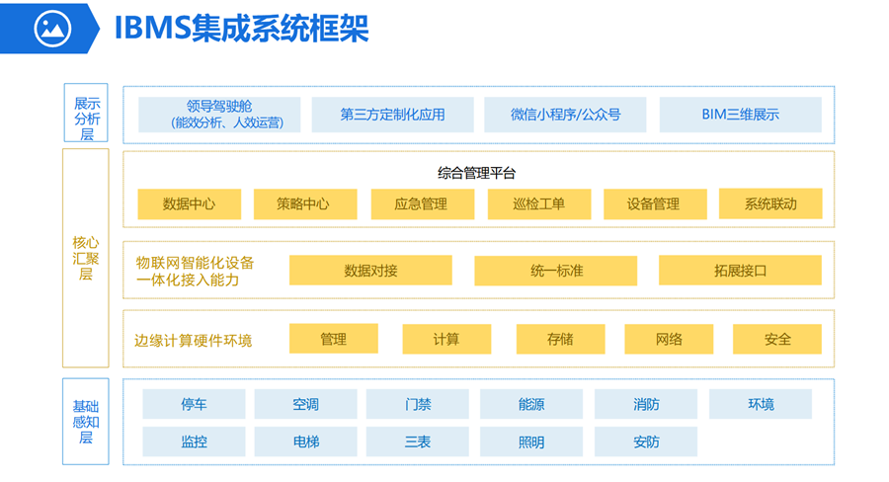Image resolution: width=889 pixels, height=482 pixels.
Task: Select the 巡检工单 block
Action: (x=539, y=204)
